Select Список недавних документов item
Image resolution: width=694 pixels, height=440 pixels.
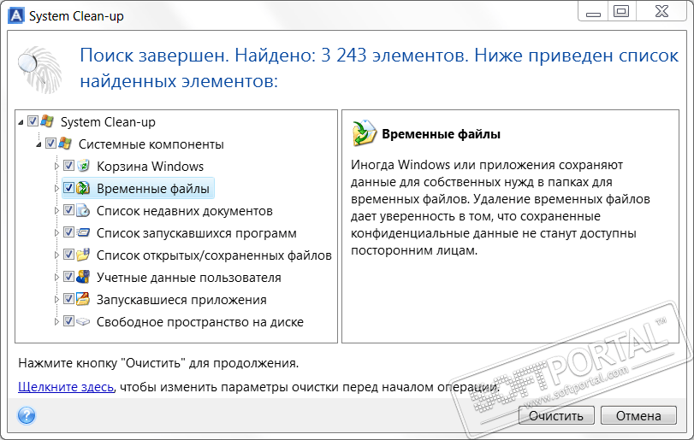point(185,211)
